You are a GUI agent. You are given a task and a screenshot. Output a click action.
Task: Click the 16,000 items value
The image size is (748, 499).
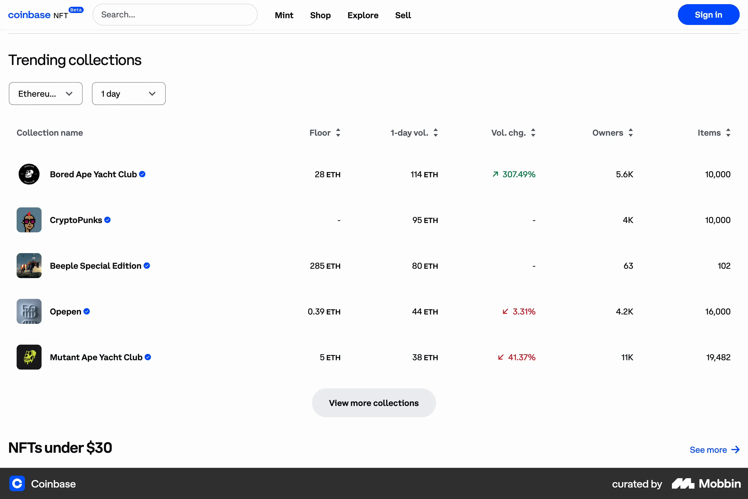click(718, 312)
